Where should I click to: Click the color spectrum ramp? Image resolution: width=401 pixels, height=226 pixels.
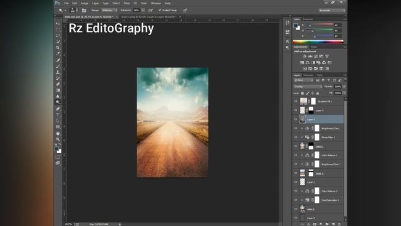tap(318, 41)
